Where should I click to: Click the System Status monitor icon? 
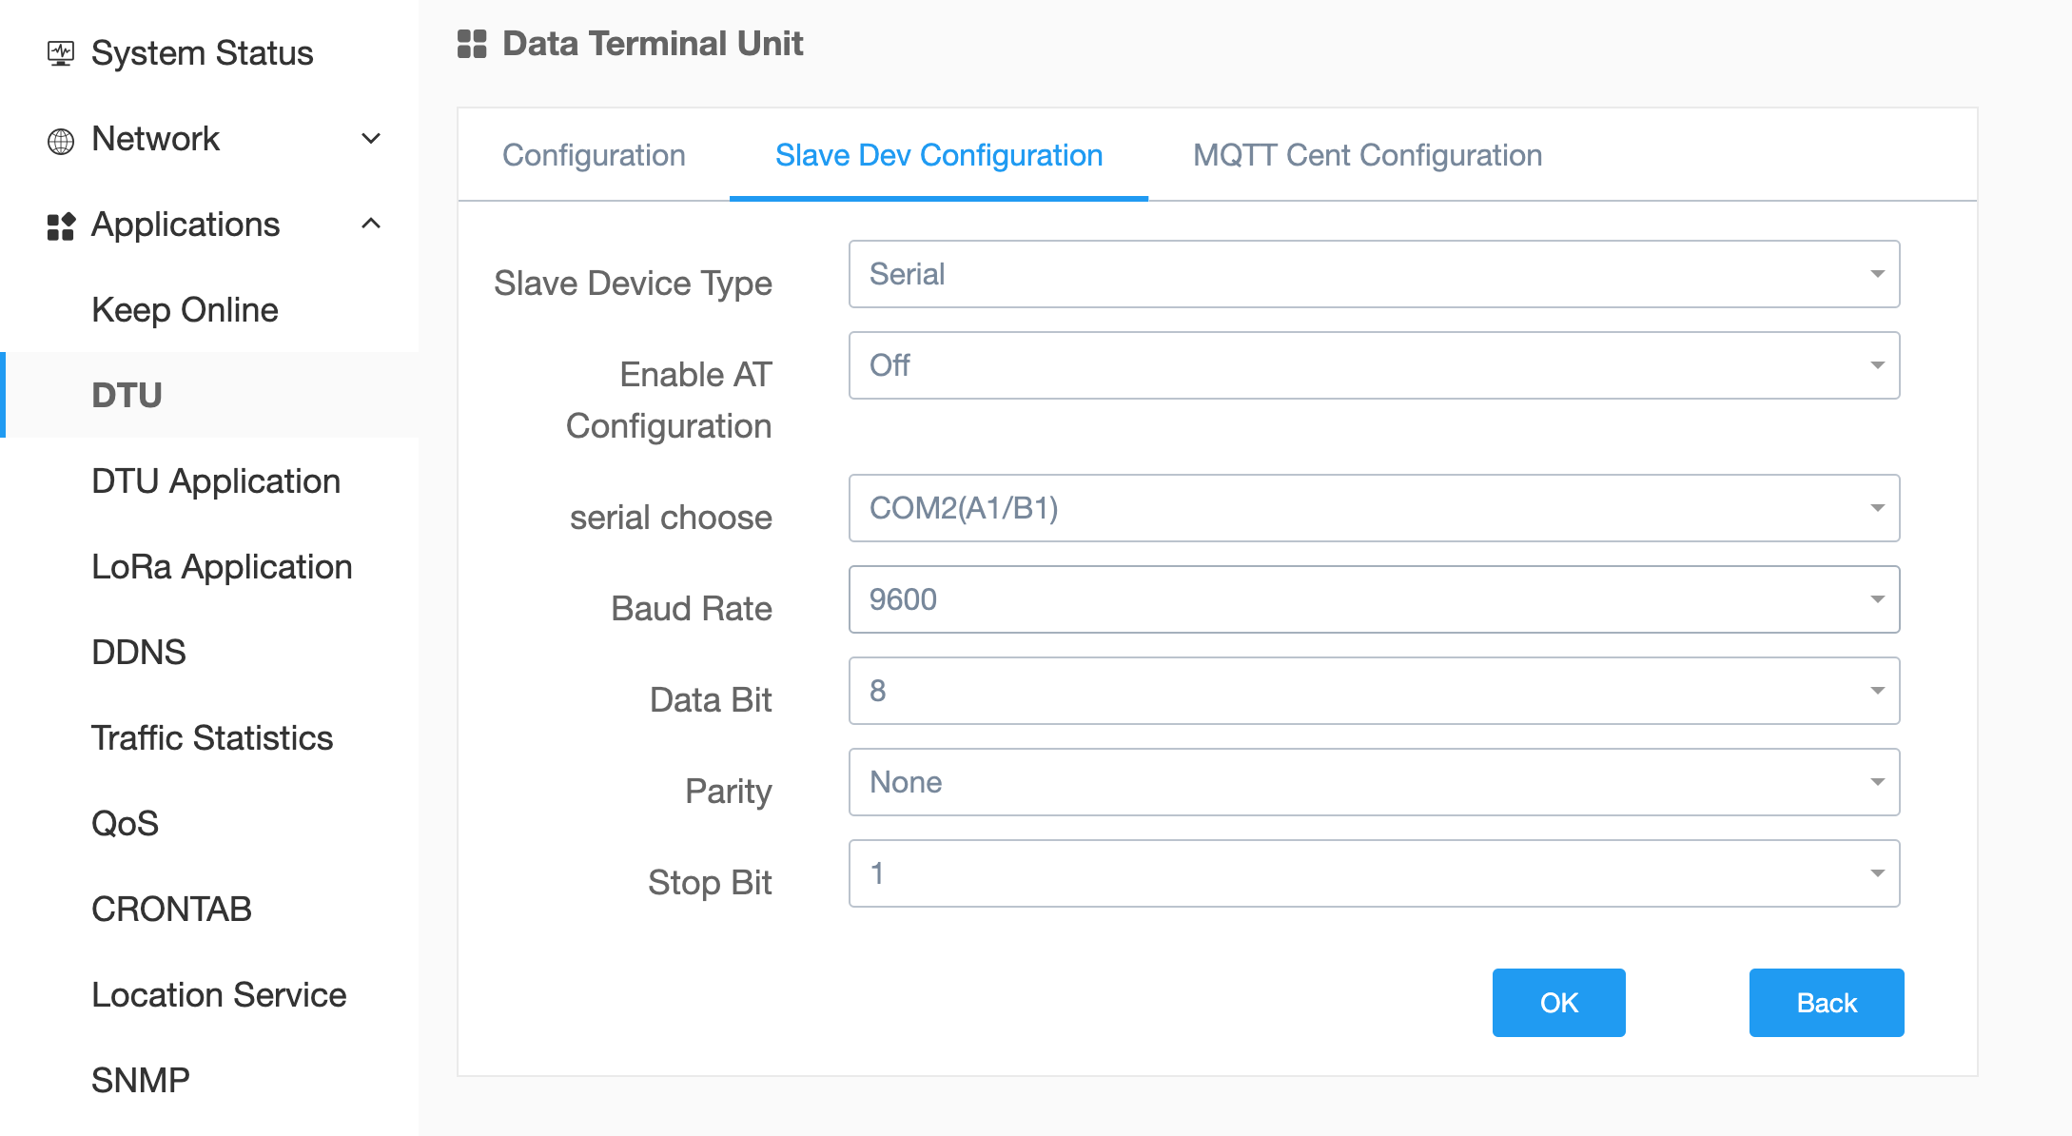click(61, 53)
